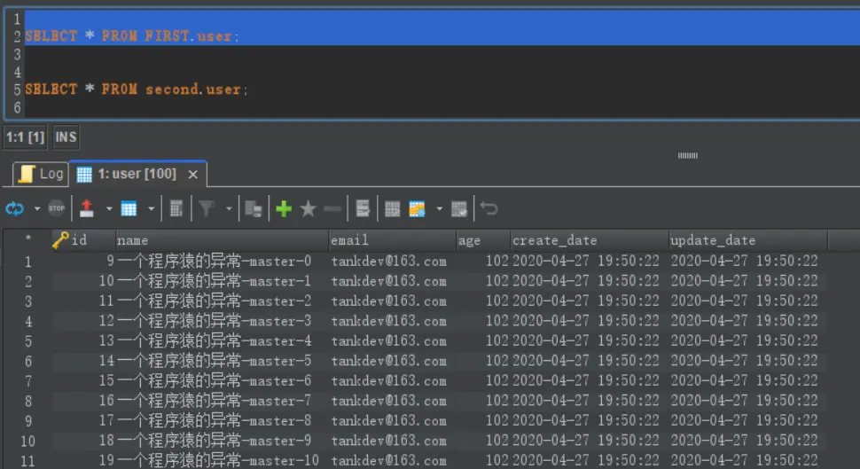Close the '1: user [100]' tab
Viewport: 860px width, 469px height.
pos(192,175)
